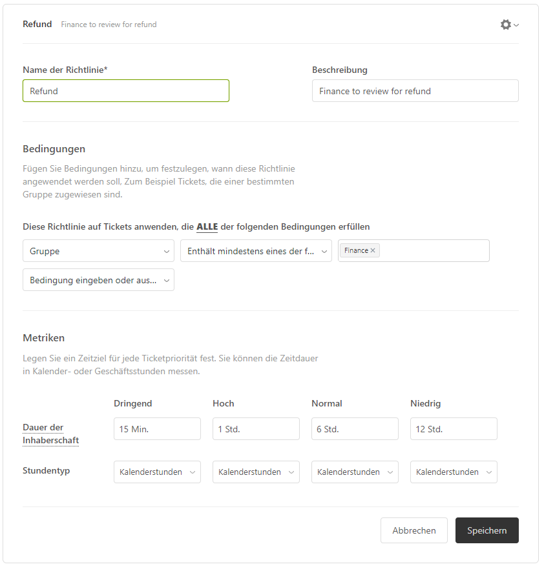Open Stundentyp dropdown for Niedrig
The image size is (544, 571).
coord(454,472)
